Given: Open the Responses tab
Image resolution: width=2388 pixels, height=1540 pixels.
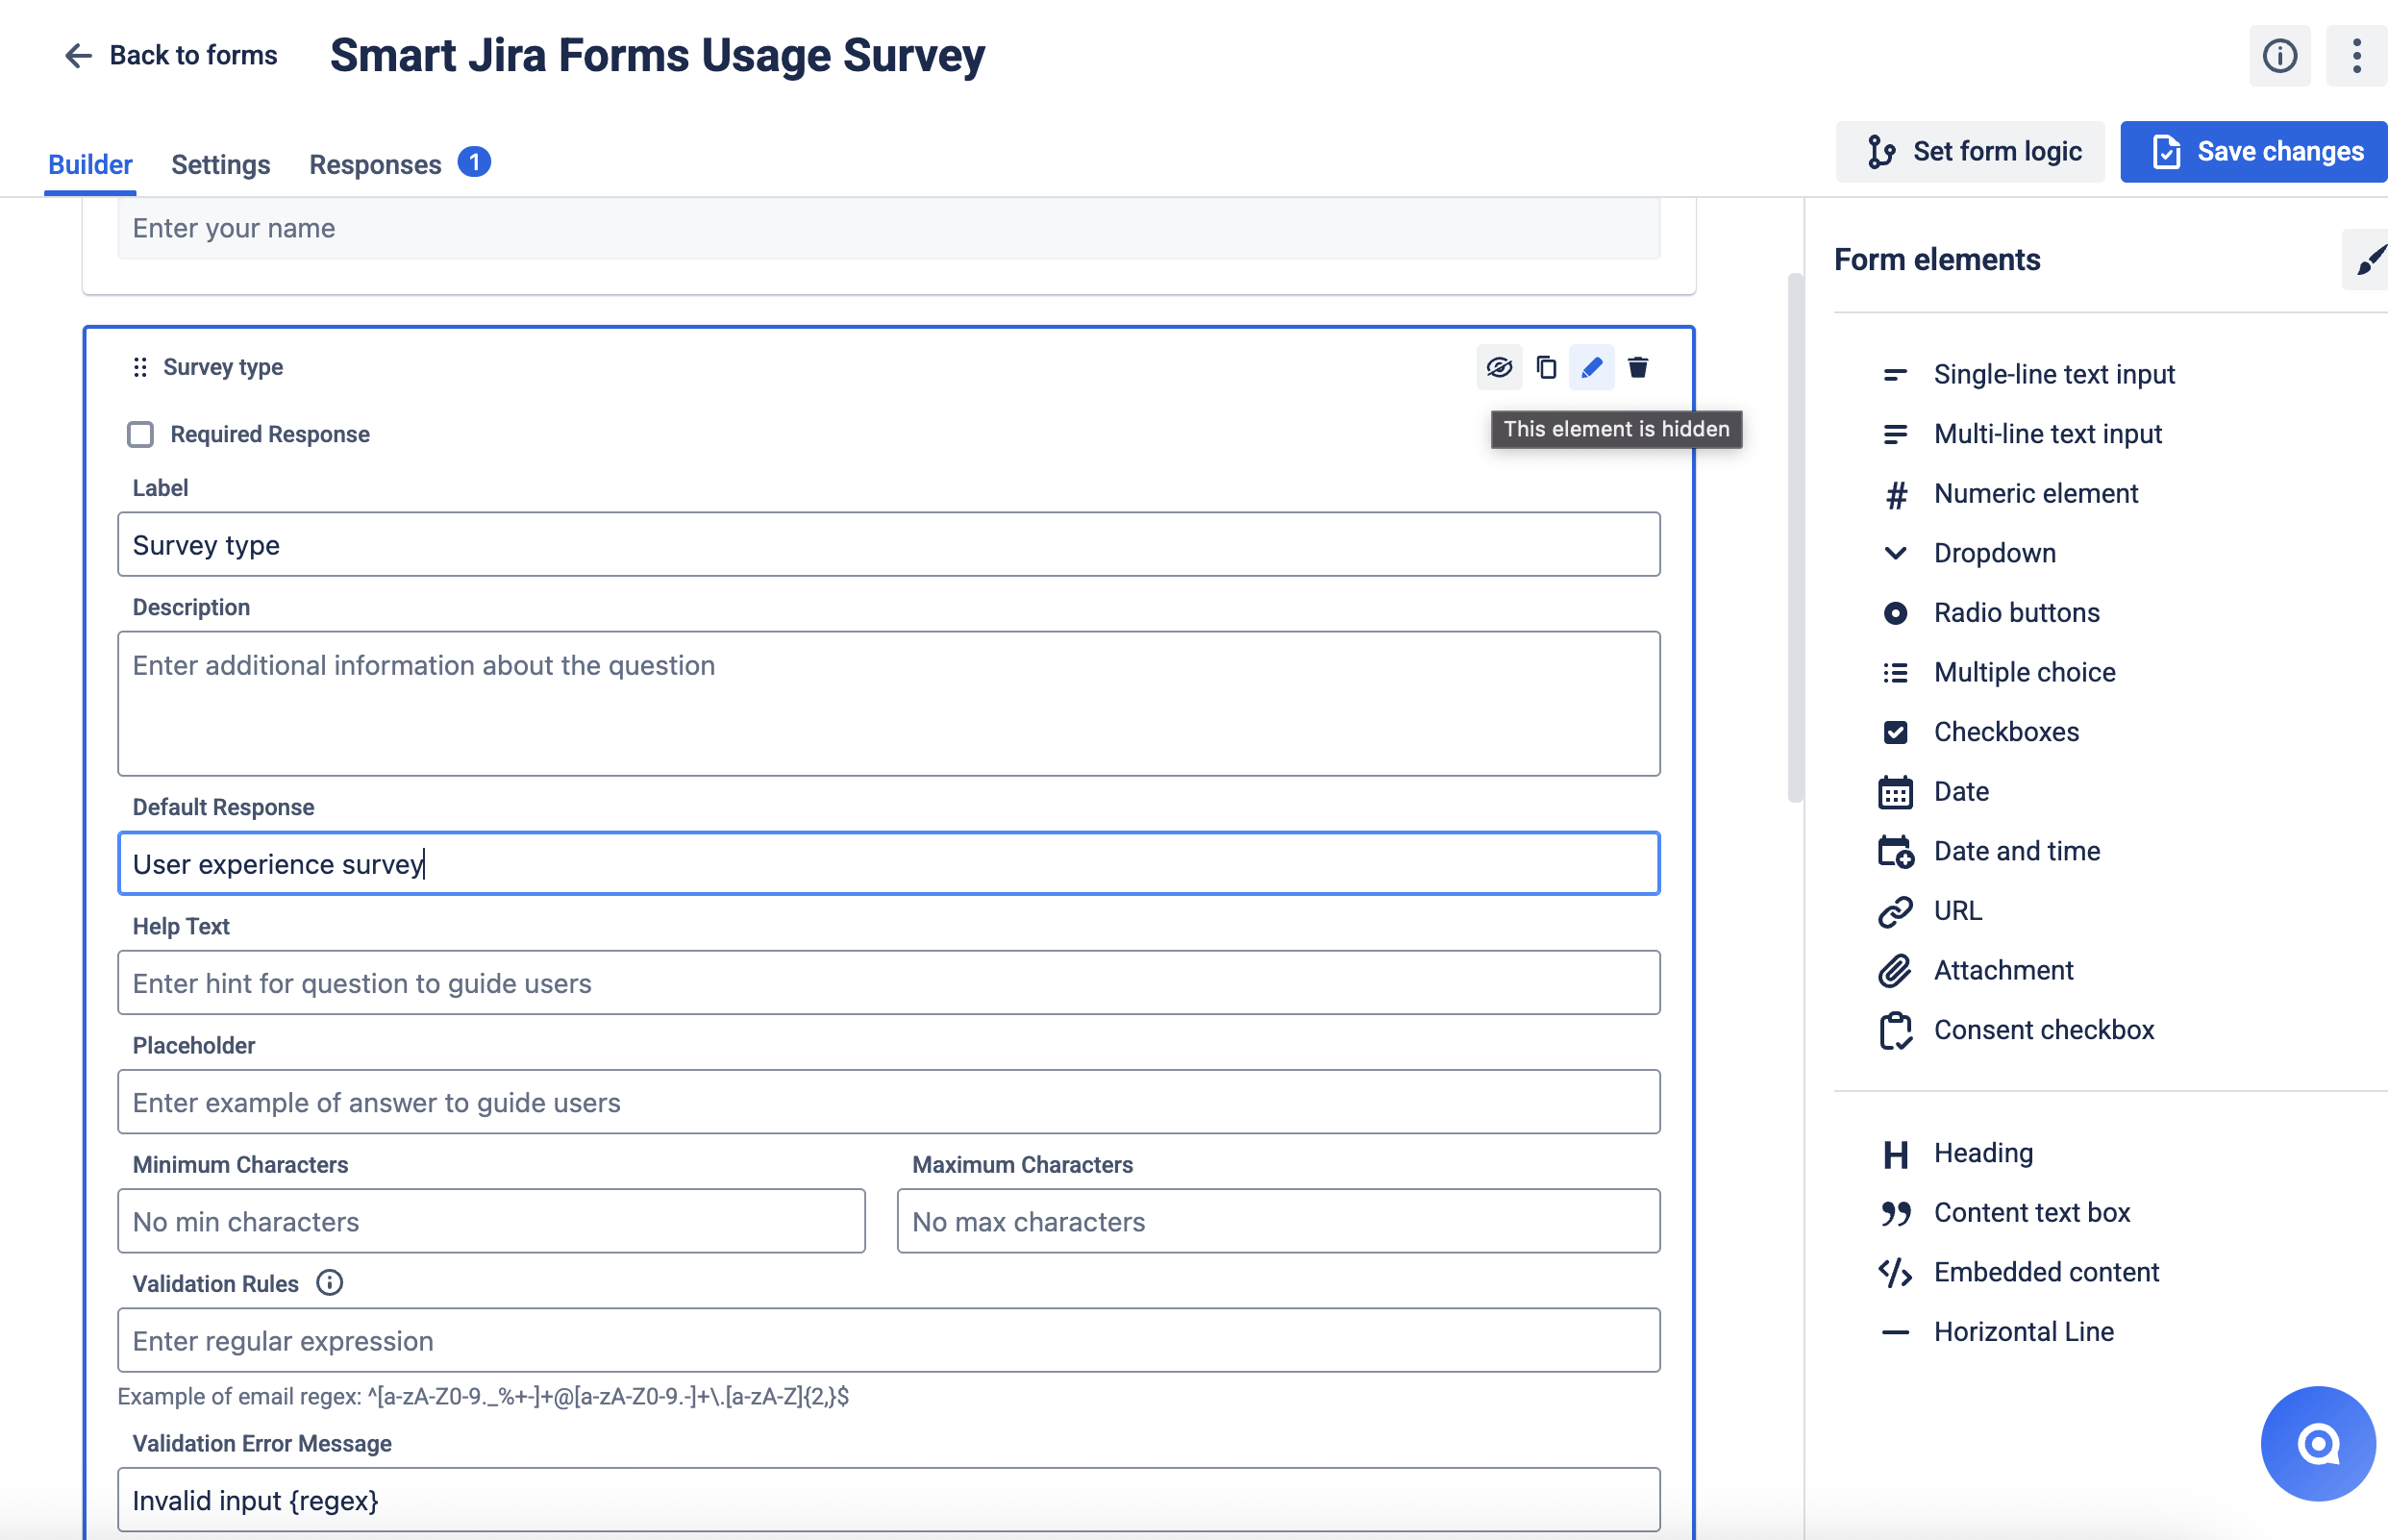Looking at the screenshot, I should 375,164.
